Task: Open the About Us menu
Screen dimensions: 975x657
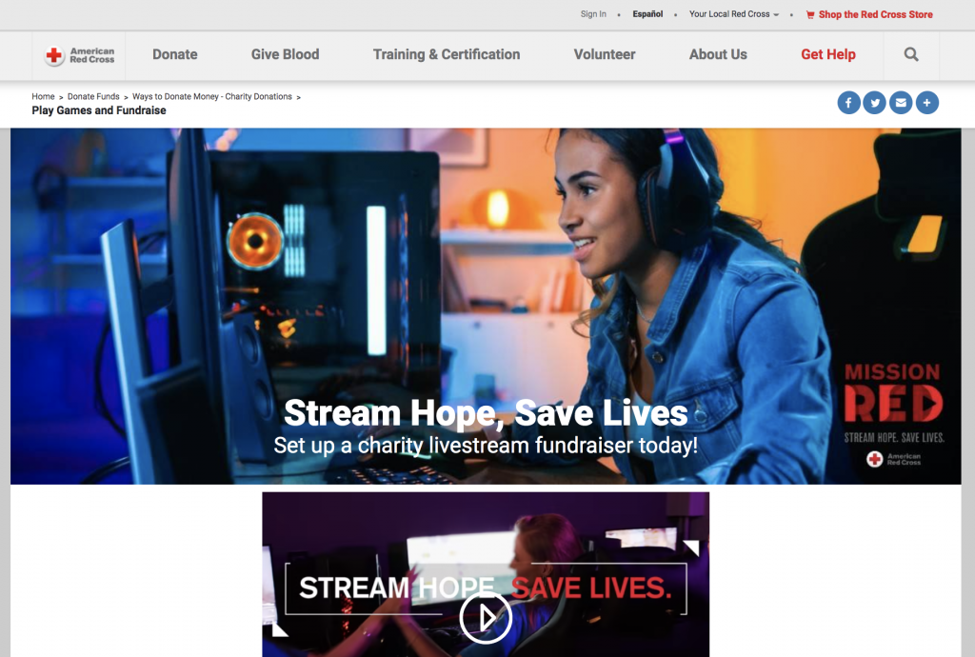Action: point(718,54)
